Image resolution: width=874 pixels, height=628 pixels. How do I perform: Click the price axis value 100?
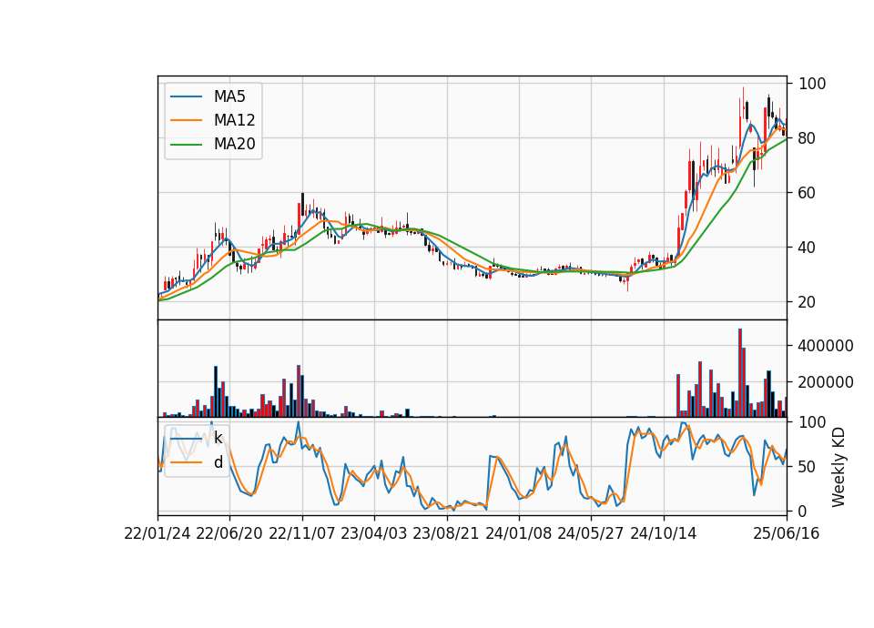(x=812, y=84)
